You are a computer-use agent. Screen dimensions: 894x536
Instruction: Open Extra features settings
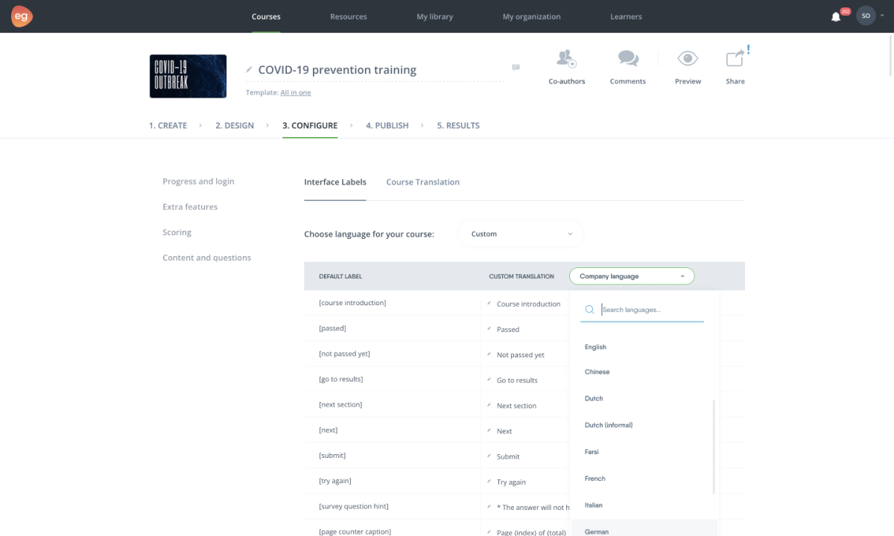coord(190,206)
